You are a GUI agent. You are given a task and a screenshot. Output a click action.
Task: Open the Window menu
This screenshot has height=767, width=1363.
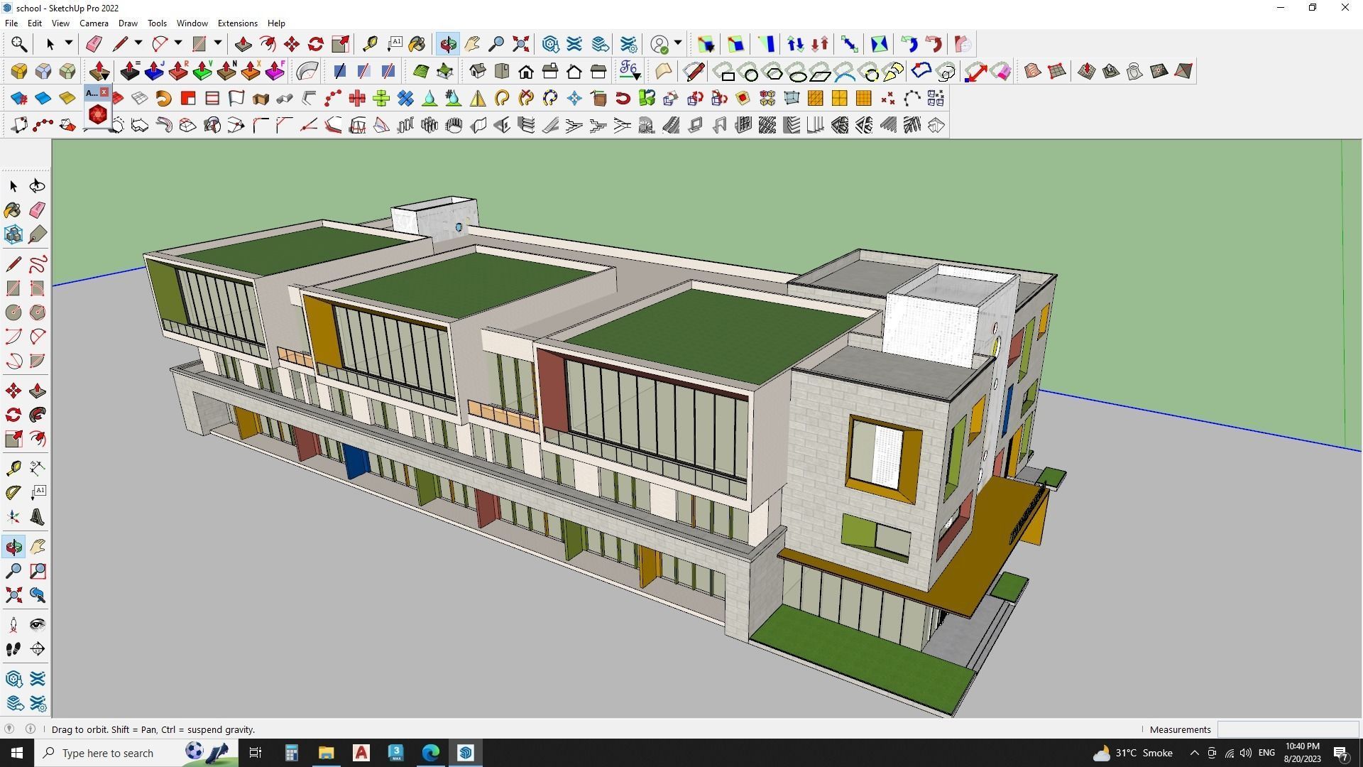[x=192, y=23]
